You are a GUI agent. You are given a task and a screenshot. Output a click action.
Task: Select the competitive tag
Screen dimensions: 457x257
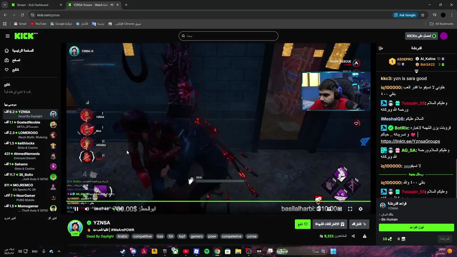pyautogui.click(x=142, y=236)
